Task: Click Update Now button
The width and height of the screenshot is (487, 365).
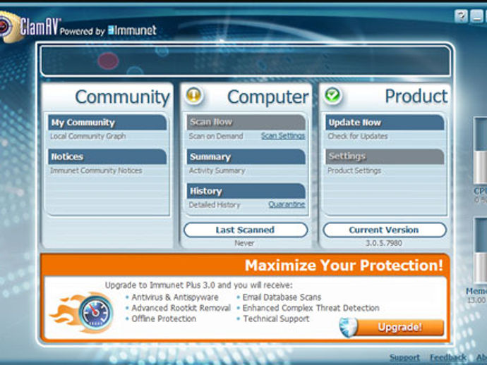Action: (385, 123)
